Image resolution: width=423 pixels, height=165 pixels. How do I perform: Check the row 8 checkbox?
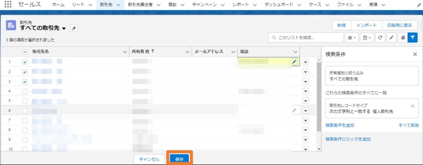tap(25, 130)
